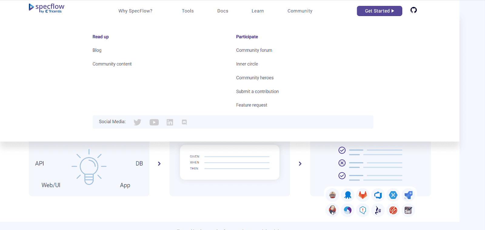Image resolution: width=485 pixels, height=230 pixels.
Task: Select the Jenkins butler integration icon
Action: click(x=333, y=210)
